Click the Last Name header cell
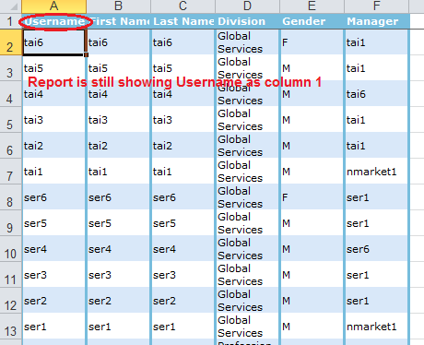The width and height of the screenshot is (424, 345). (183, 21)
